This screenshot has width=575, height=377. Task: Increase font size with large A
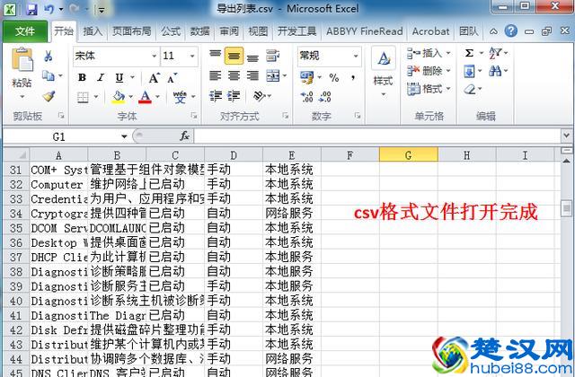[154, 78]
